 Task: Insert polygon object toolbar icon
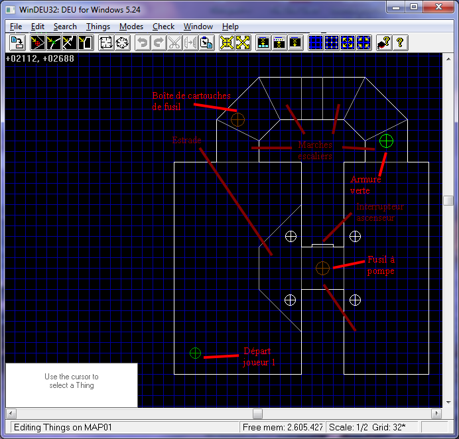[x=122, y=42]
